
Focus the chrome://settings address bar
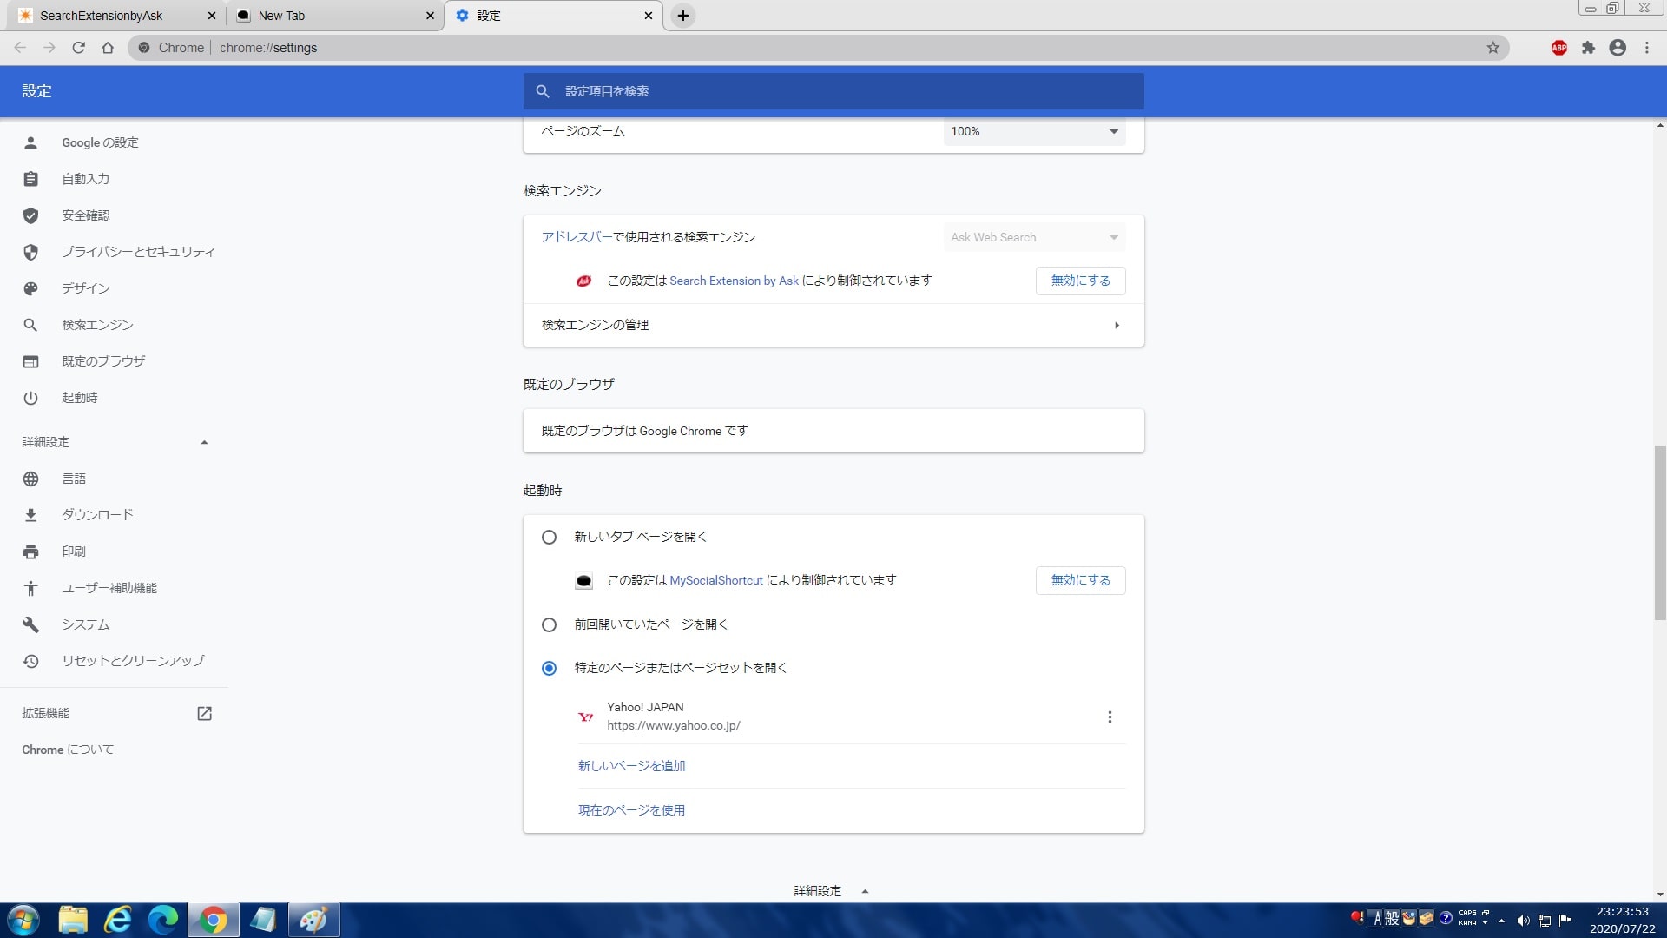[x=816, y=48]
